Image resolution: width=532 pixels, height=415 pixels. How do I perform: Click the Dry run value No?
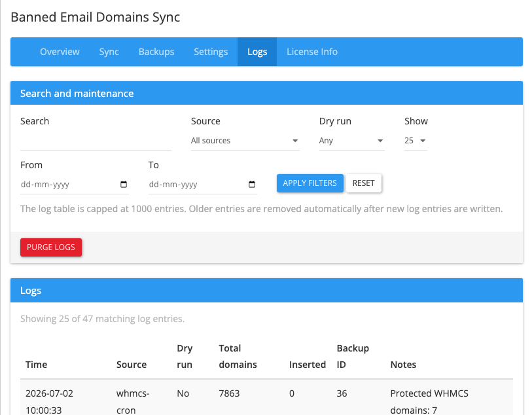[183, 393]
